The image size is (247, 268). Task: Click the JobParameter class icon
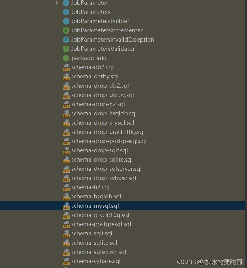[x=66, y=3]
